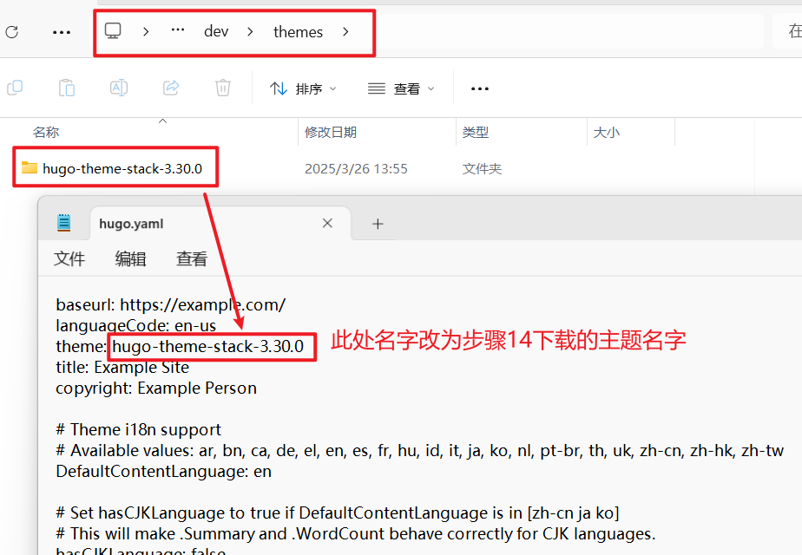Add a new Notepad tab
This screenshot has width=802, height=555.
tap(378, 224)
